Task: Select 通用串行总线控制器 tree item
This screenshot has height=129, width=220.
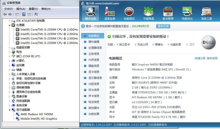Action: point(28,92)
